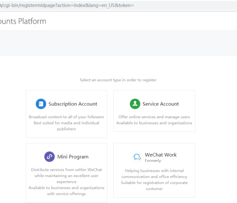Click 'with service offerings' line in Mini Program card

pos(66,194)
